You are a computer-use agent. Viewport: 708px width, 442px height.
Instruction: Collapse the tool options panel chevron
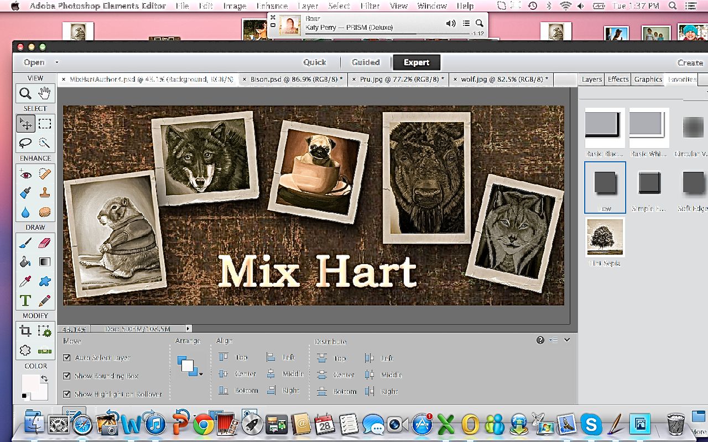[567, 340]
